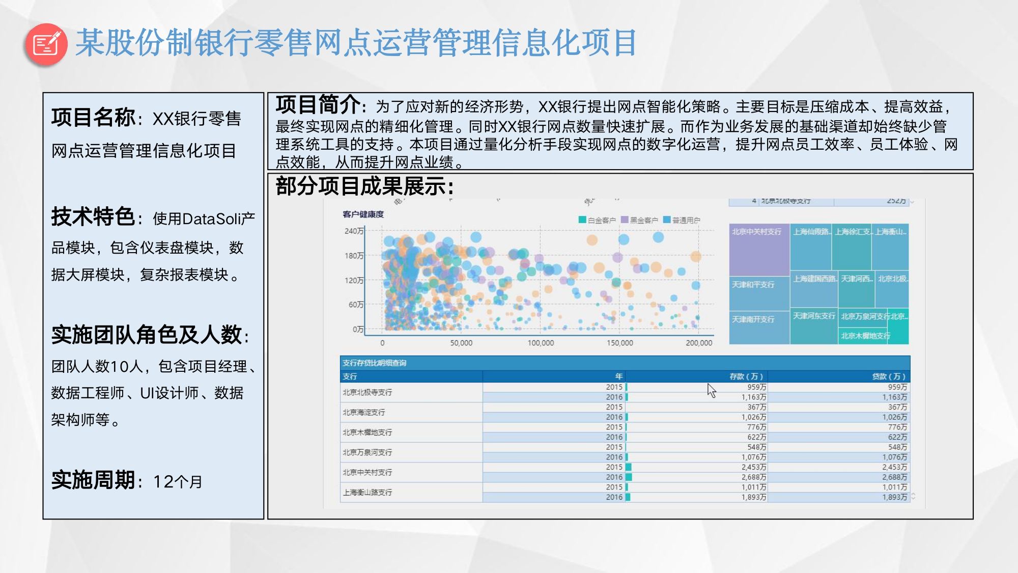Click the 贷款(万) column header

[x=888, y=376]
